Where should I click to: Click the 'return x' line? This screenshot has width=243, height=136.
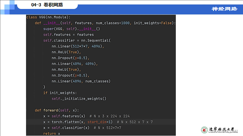coord(52,133)
